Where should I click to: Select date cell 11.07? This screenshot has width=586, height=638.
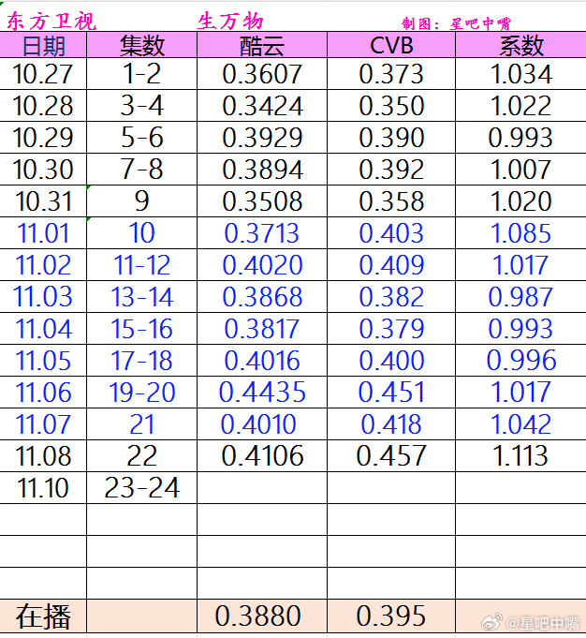43,424
